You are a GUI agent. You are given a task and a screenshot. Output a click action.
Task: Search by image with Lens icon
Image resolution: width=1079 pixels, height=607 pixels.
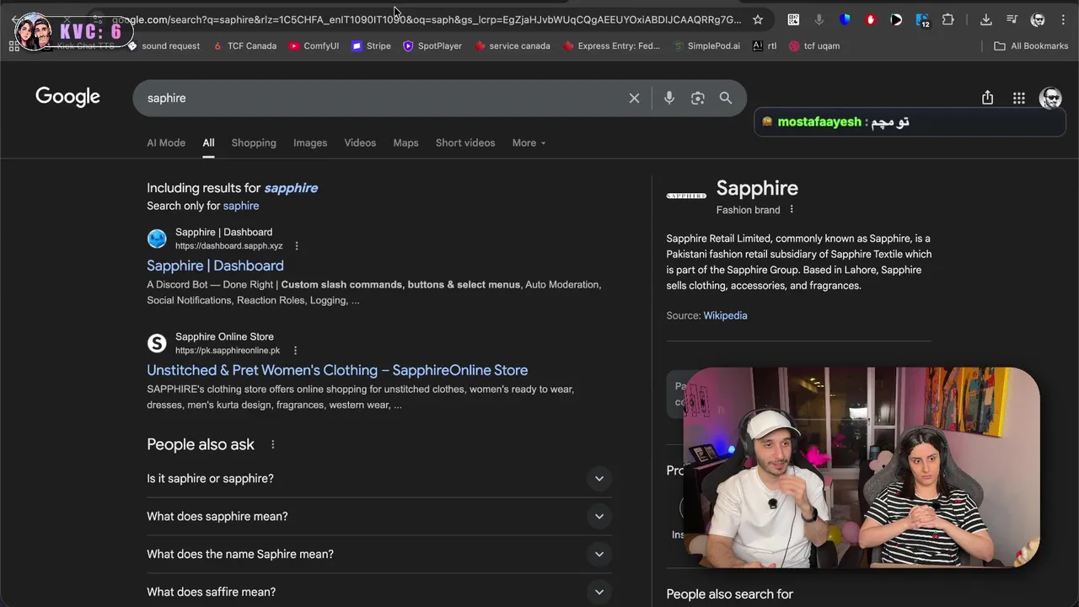pos(698,98)
